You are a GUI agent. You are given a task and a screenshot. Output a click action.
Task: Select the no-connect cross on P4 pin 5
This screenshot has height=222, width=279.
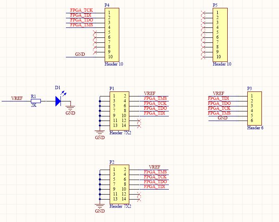point(95,32)
